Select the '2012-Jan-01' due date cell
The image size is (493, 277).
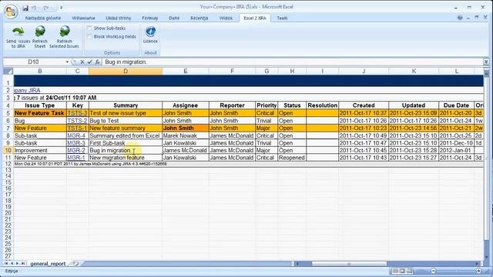pyautogui.click(x=456, y=151)
